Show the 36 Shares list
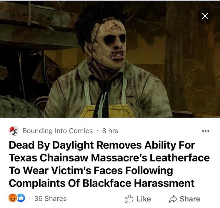Image resolution: width=220 pixels, height=208 pixels. pyautogui.click(x=50, y=199)
